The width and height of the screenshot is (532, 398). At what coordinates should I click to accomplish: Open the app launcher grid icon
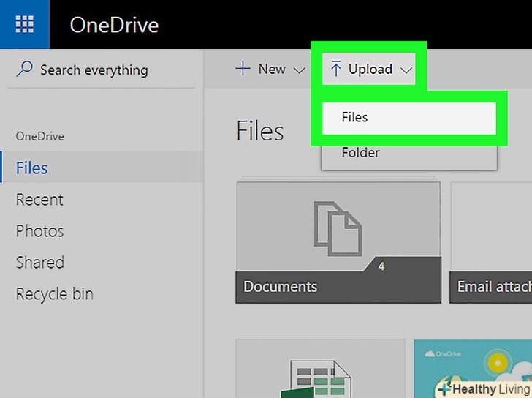pyautogui.click(x=24, y=24)
